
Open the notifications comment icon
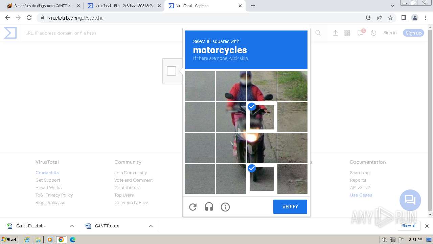[x=361, y=33]
